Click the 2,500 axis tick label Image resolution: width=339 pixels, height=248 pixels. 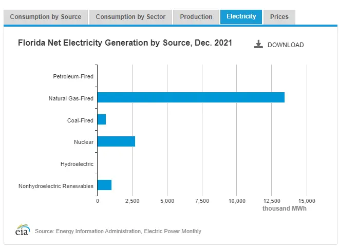tap(133, 201)
